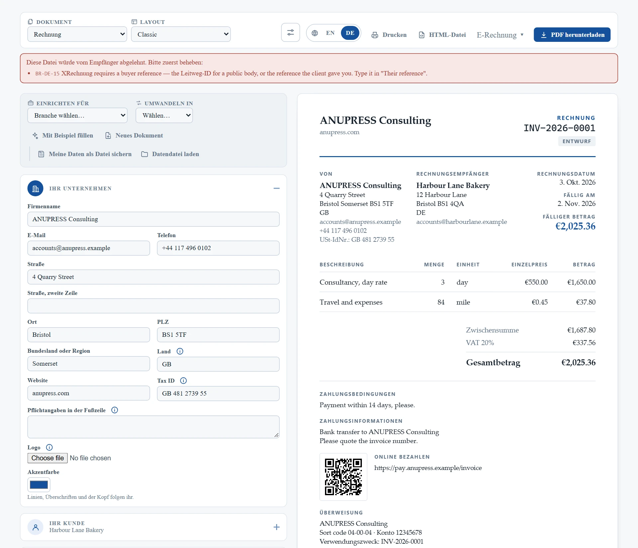Image resolution: width=638 pixels, height=548 pixels.
Task: Click the Straße input field
Action: 154,277
